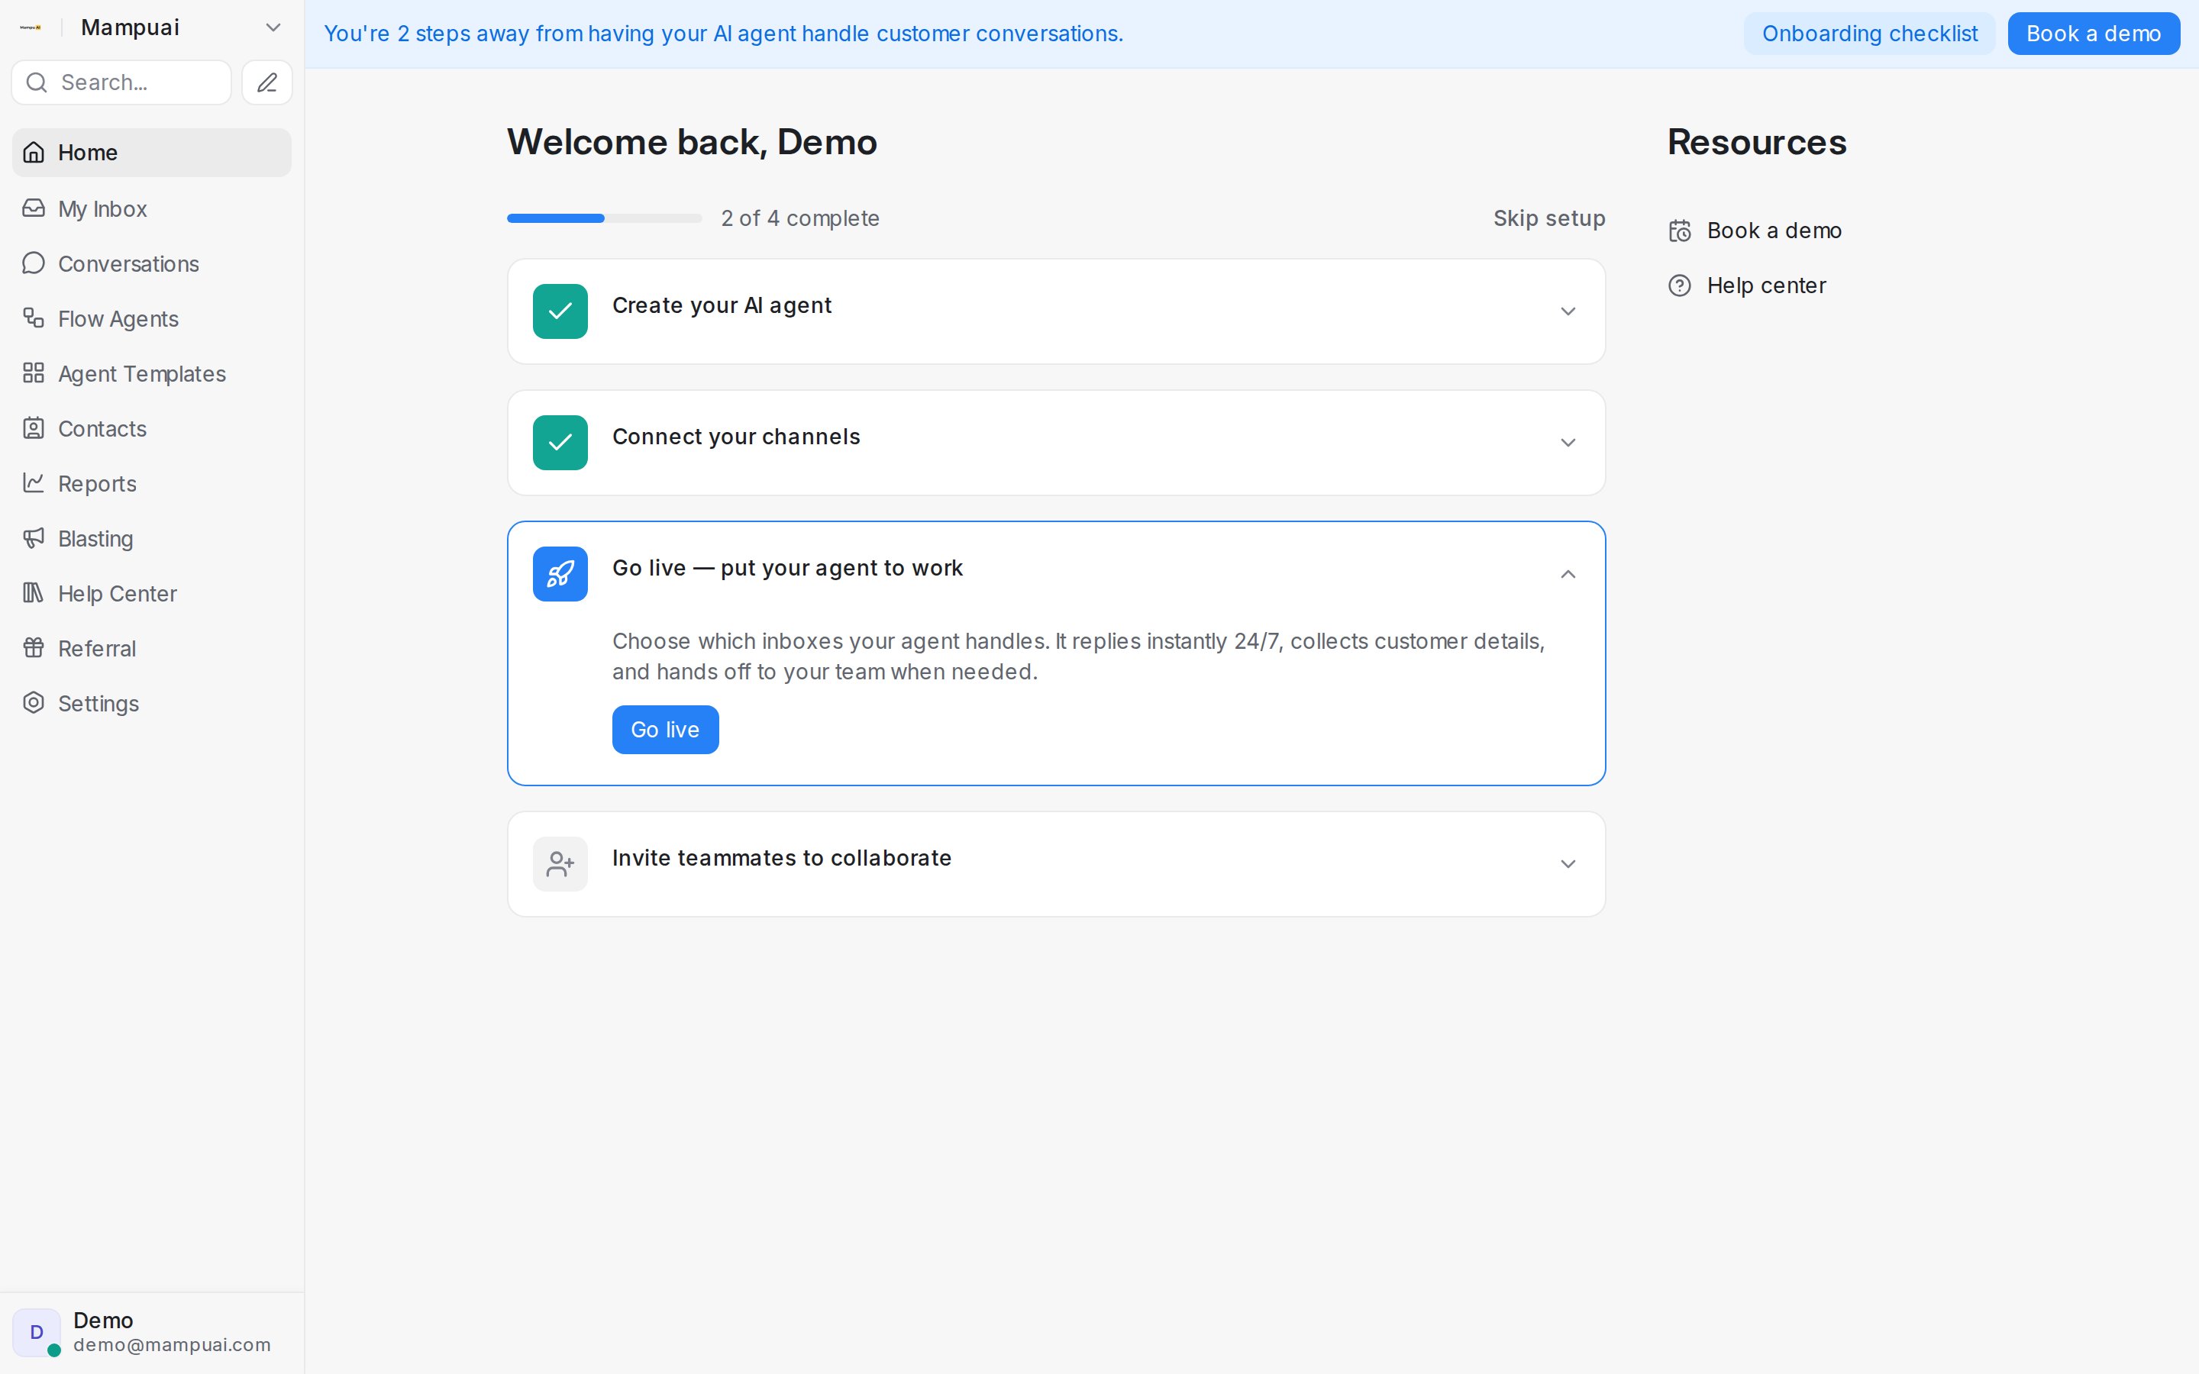This screenshot has width=2199, height=1374.
Task: Click the demo@mampuai.com email text
Action: (172, 1345)
